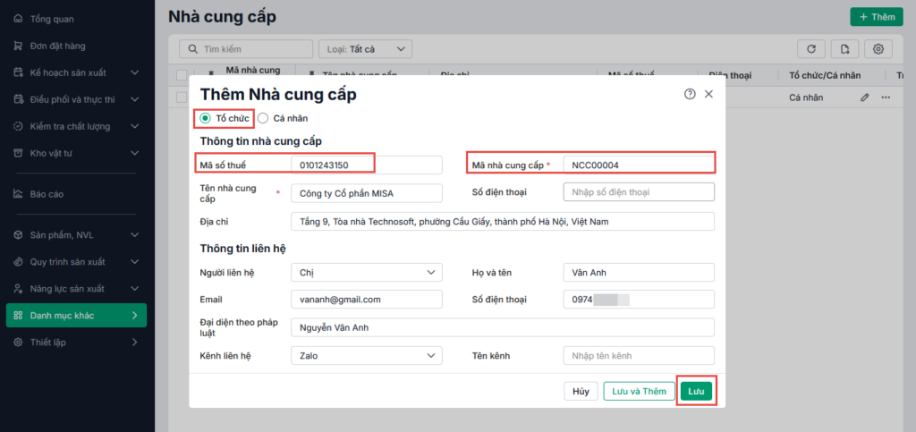This screenshot has width=916, height=432.
Task: Click the Tìm kiếm search box
Action: point(245,49)
